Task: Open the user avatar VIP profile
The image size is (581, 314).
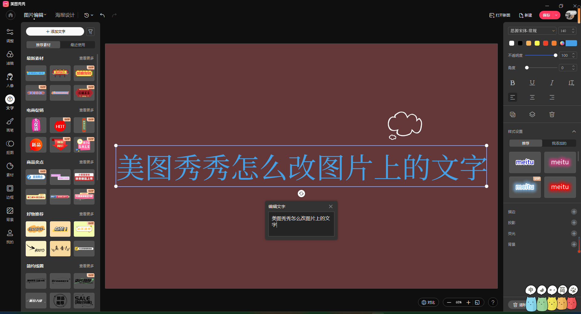Action: (x=570, y=15)
